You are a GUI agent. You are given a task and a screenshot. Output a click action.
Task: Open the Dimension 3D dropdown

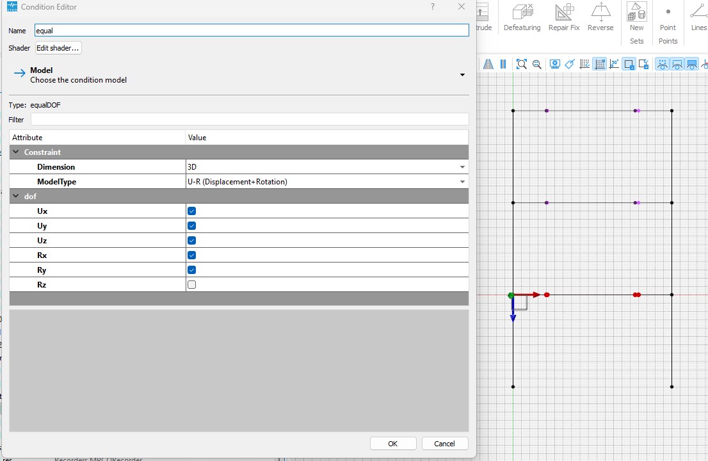[327, 167]
